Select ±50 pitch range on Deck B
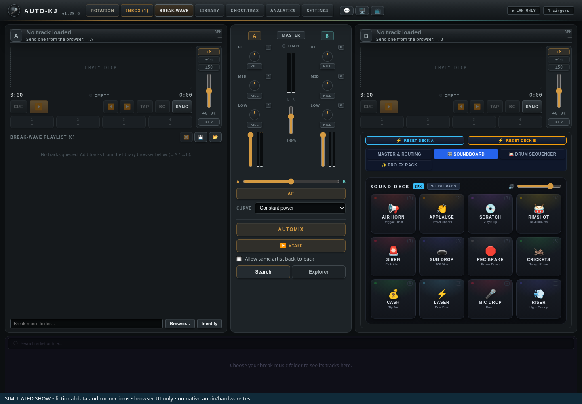Screen dimensions: 582x404 (x=559, y=67)
